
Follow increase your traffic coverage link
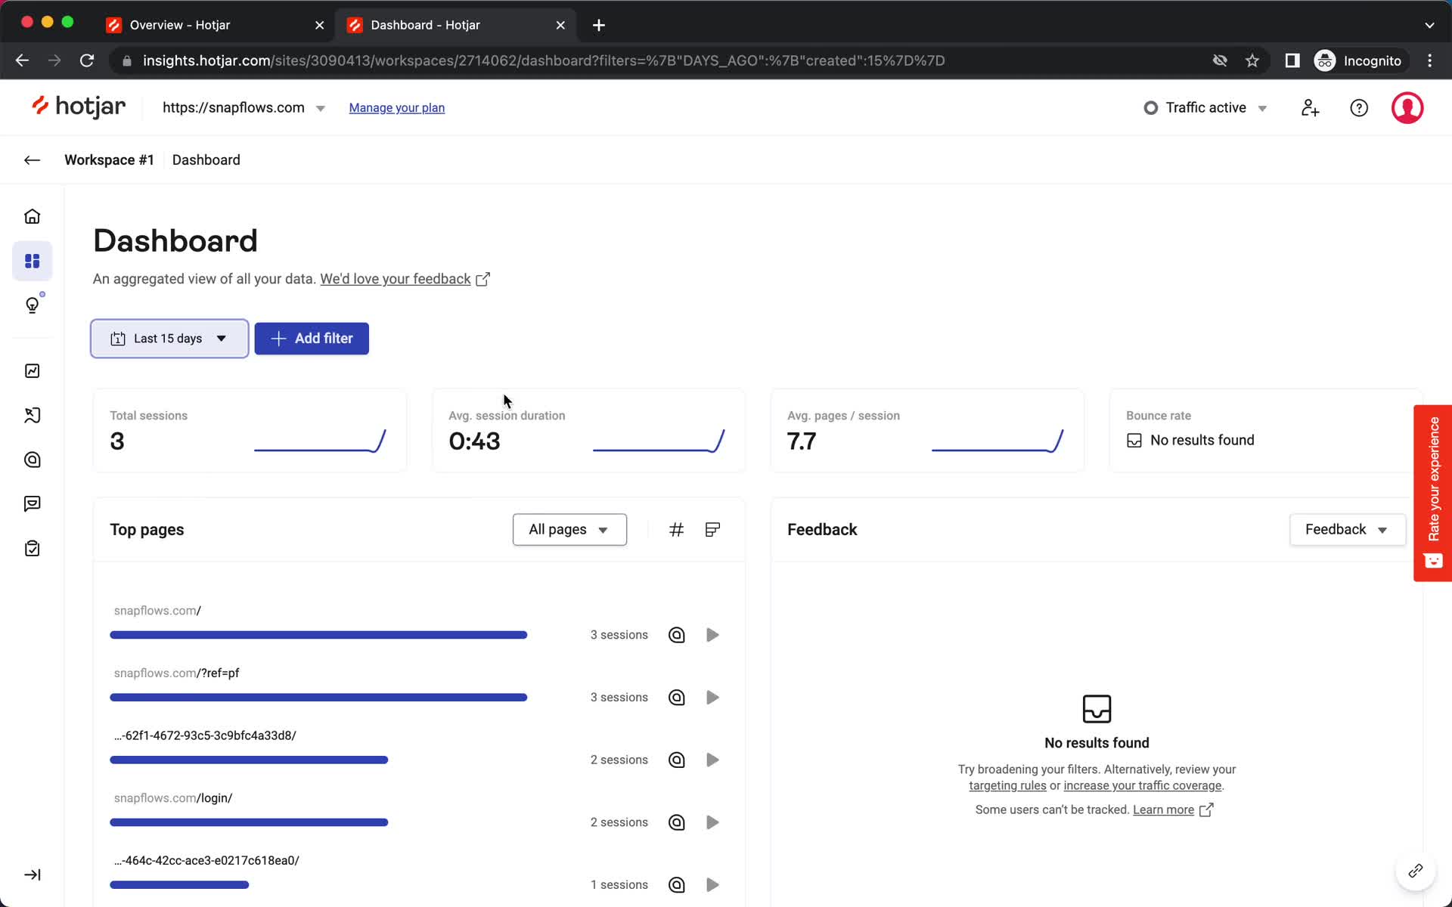tap(1142, 786)
